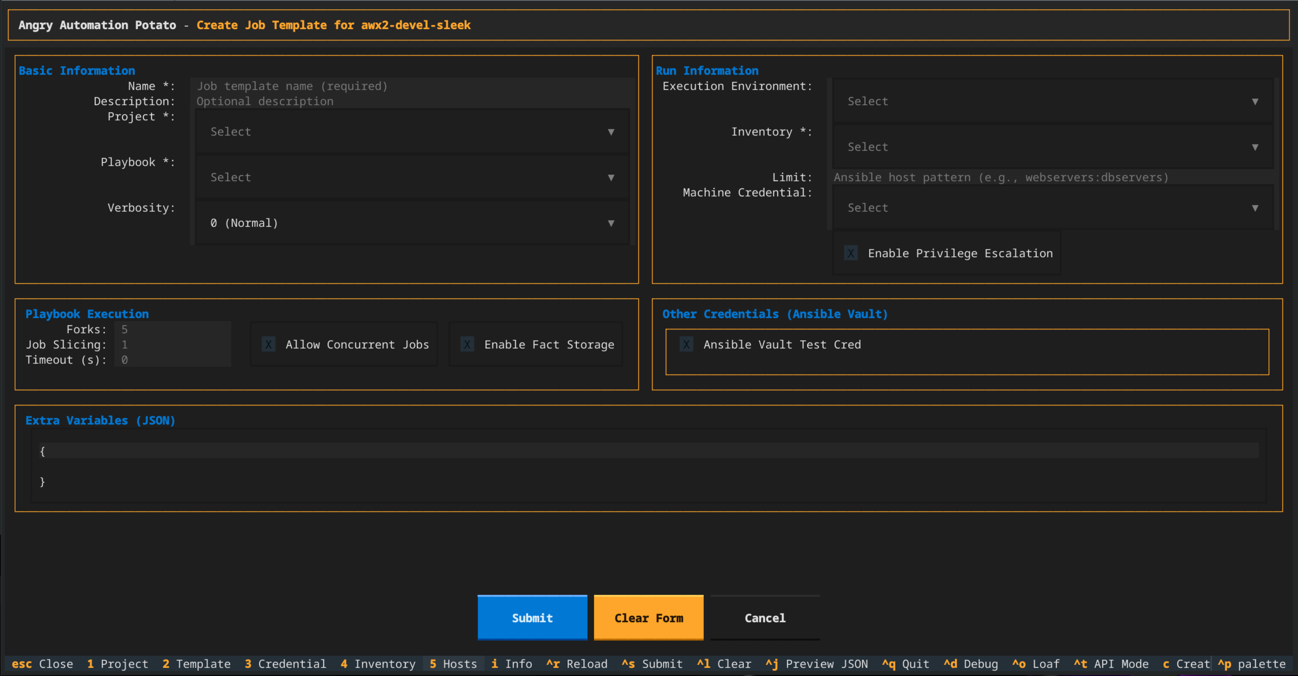Image resolution: width=1298 pixels, height=676 pixels.
Task: Click esc Close in footer
Action: coord(42,664)
